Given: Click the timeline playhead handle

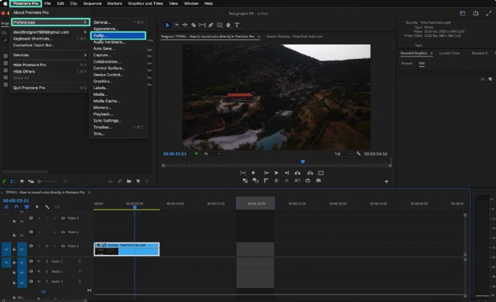Looking at the screenshot, I should coord(135,207).
